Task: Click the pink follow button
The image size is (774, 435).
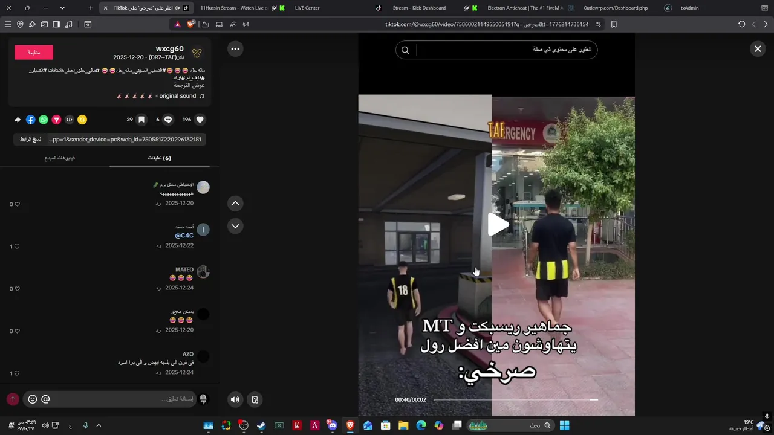Action: pos(34,53)
